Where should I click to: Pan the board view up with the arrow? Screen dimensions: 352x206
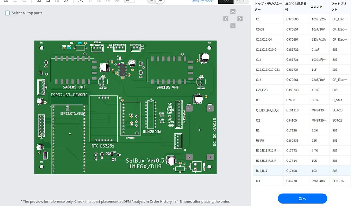[233, 12]
